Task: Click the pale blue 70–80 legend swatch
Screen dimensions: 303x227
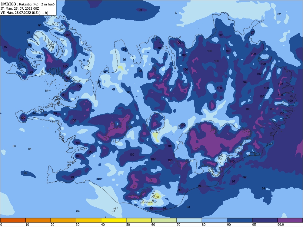Action: (189, 220)
